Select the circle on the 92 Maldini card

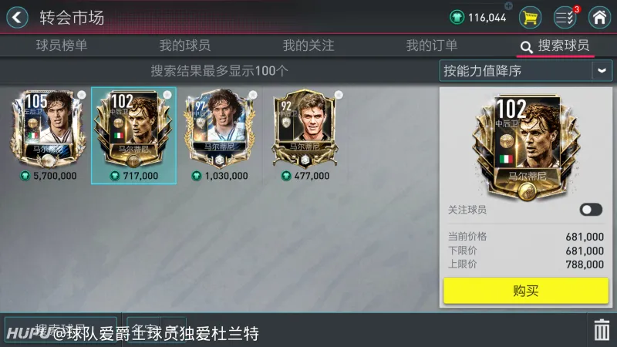[339, 95]
